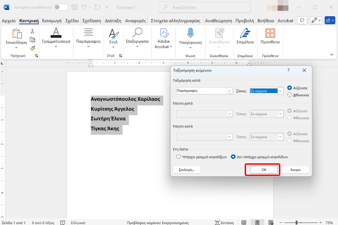Switch to print layout view icon
This screenshot has width=338, height=225.
coord(257,222)
